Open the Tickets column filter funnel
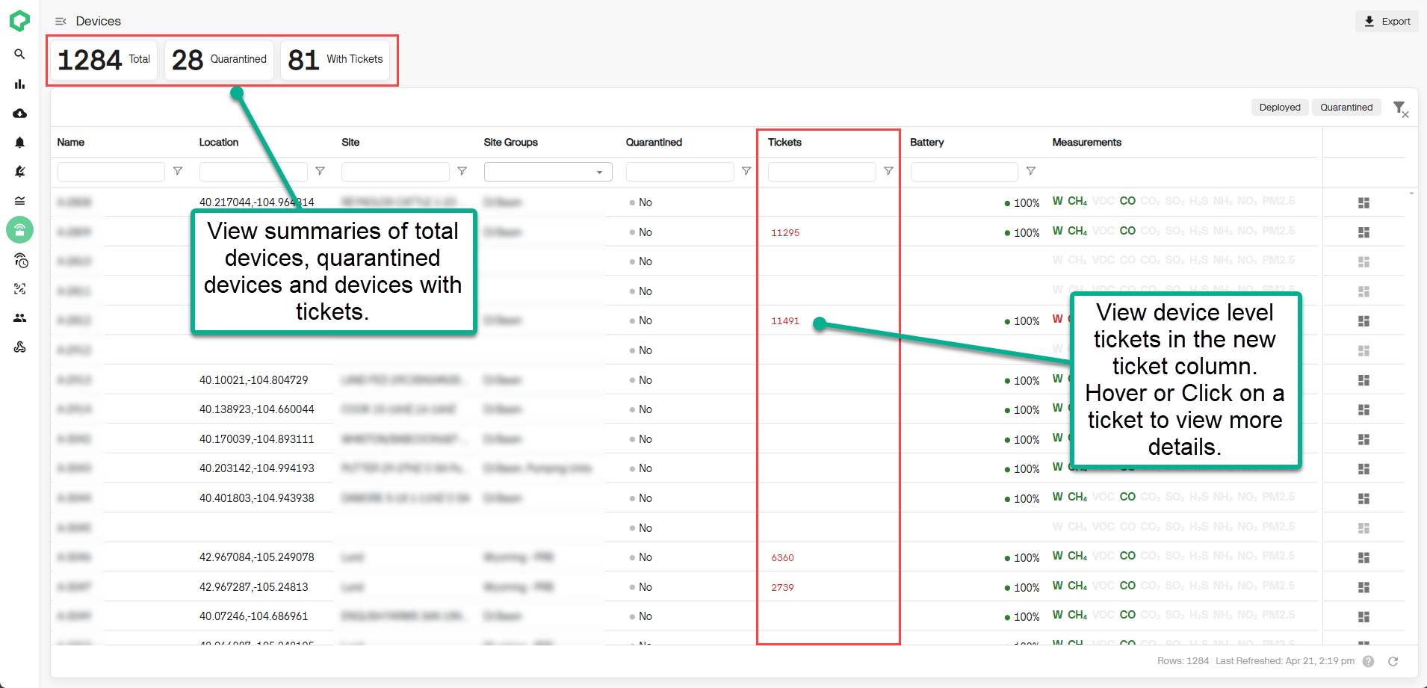Viewport: 1427px width, 688px height. pos(888,171)
